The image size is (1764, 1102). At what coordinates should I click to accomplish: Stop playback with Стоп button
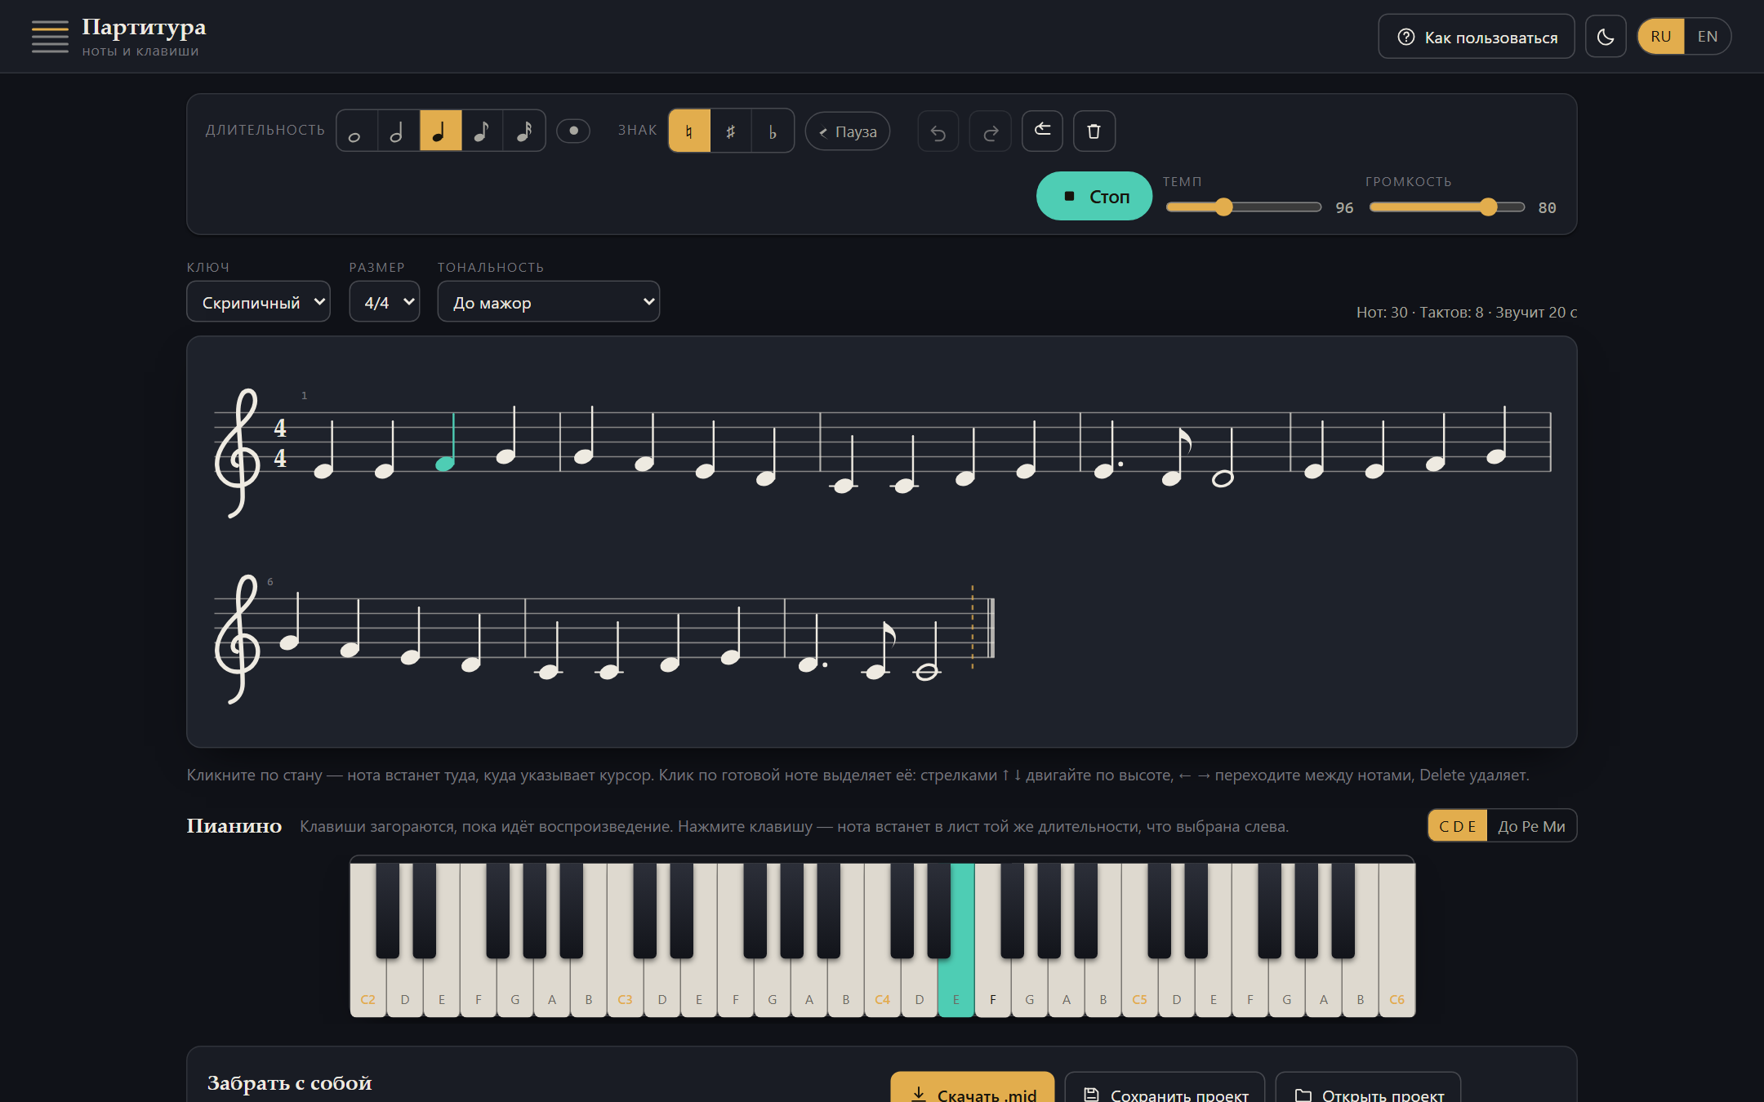tap(1094, 196)
